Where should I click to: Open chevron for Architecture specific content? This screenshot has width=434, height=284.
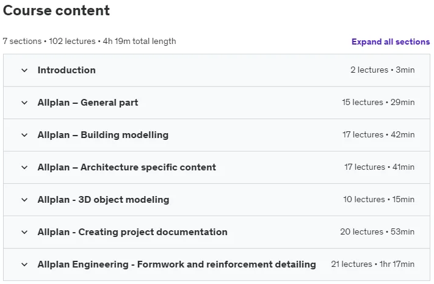pos(24,167)
